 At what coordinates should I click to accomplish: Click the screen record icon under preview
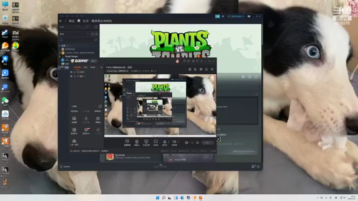155,142
